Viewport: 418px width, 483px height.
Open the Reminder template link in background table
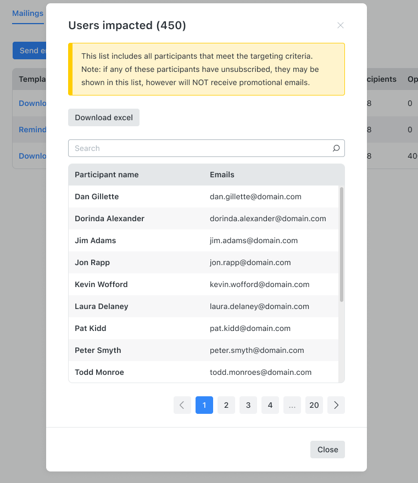tap(32, 130)
